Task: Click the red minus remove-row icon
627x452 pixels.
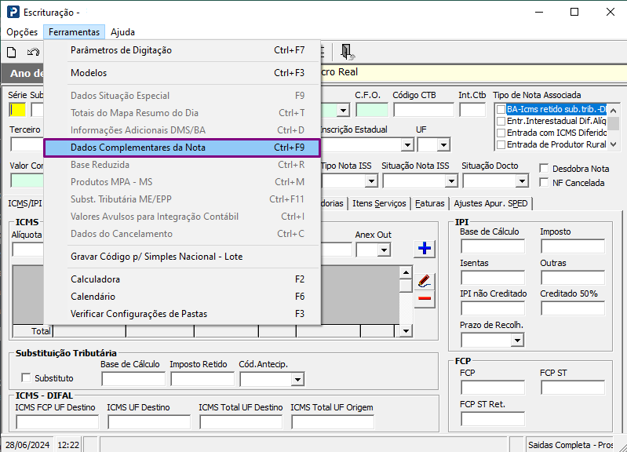Action: 425,298
